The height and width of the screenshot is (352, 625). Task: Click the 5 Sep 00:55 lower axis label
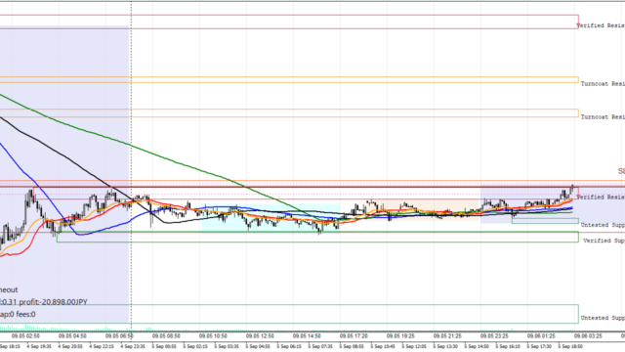click(165, 347)
